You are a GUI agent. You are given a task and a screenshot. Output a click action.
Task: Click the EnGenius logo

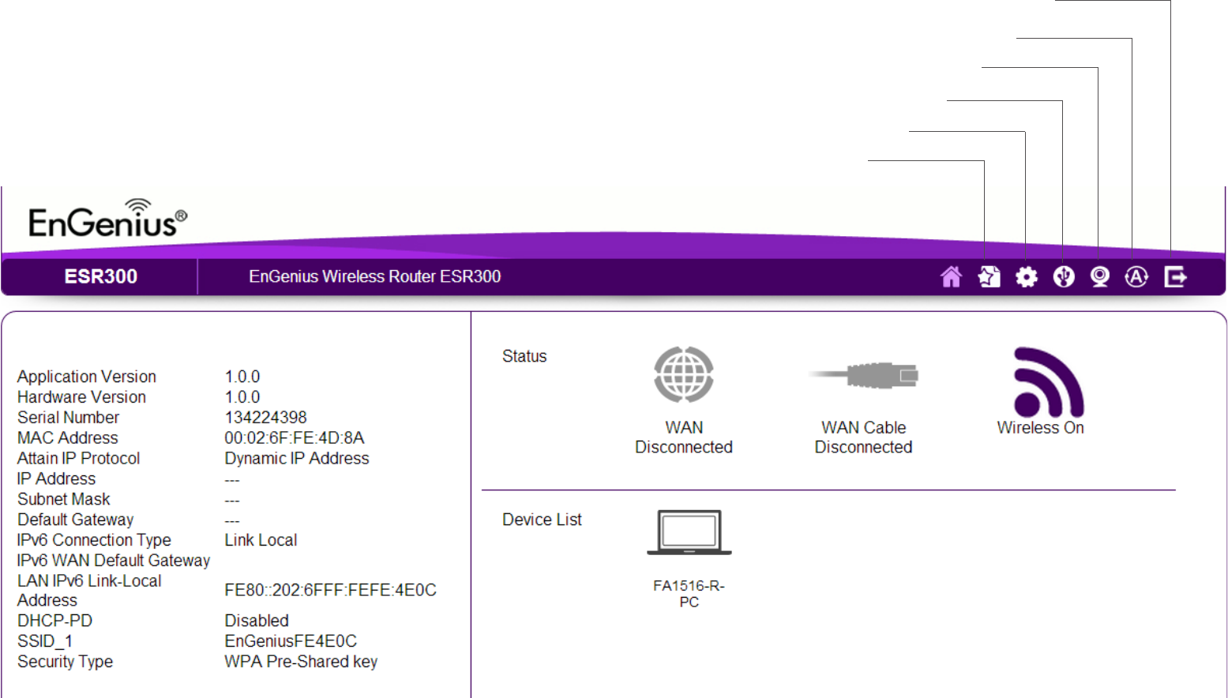tap(107, 219)
